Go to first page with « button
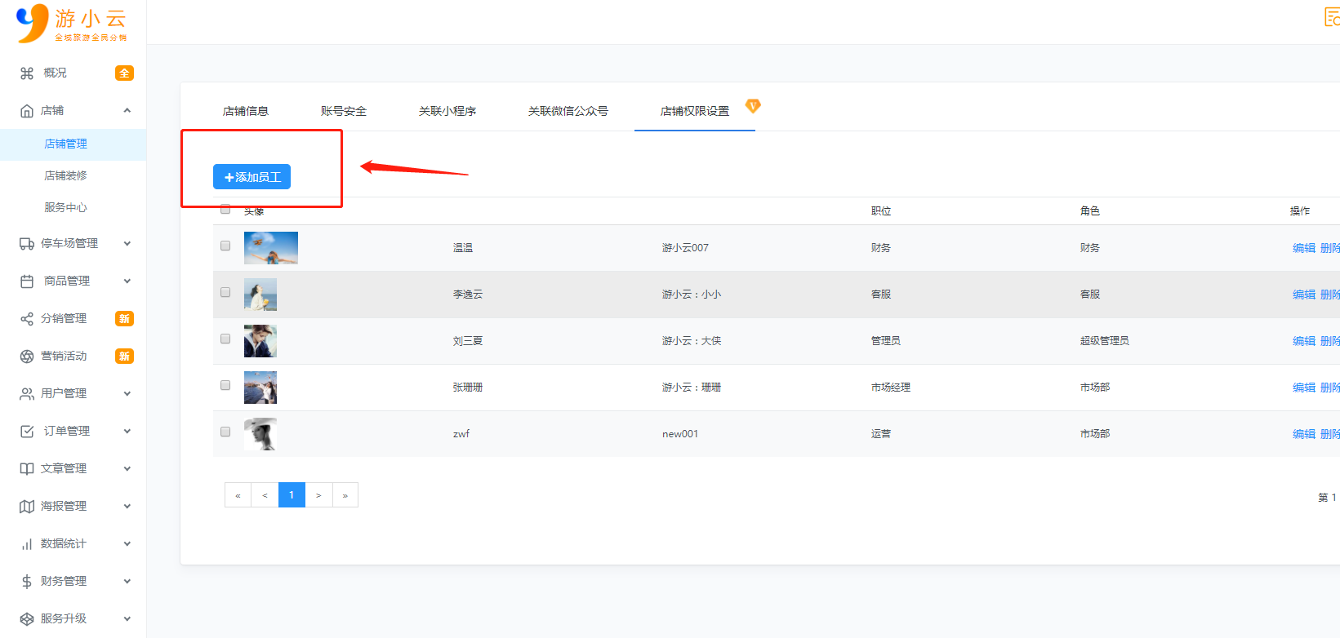Viewport: 1340px width, 638px height. click(x=238, y=495)
